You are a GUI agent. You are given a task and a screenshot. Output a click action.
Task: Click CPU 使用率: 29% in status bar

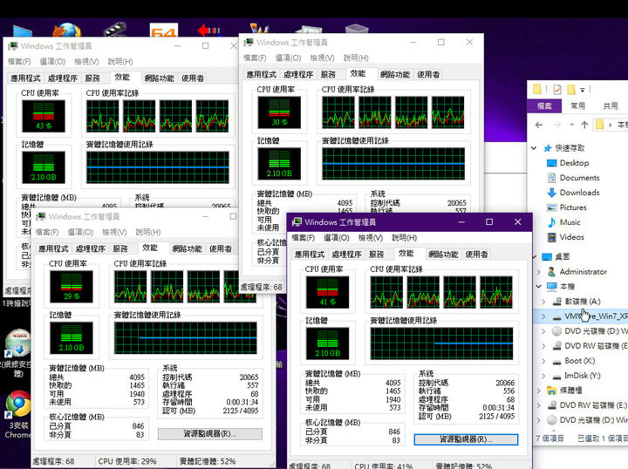pyautogui.click(x=127, y=461)
